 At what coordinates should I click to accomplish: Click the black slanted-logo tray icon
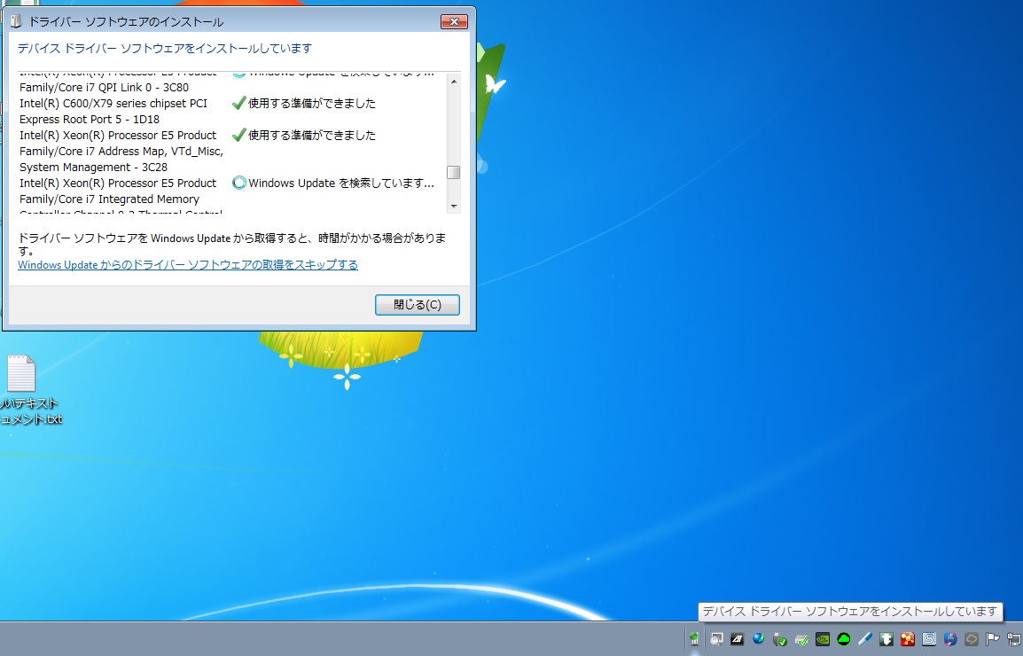[738, 639]
